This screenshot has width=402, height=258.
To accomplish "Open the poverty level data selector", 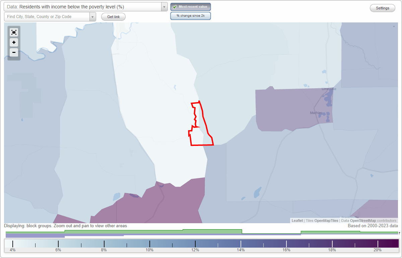I will point(84,6).
